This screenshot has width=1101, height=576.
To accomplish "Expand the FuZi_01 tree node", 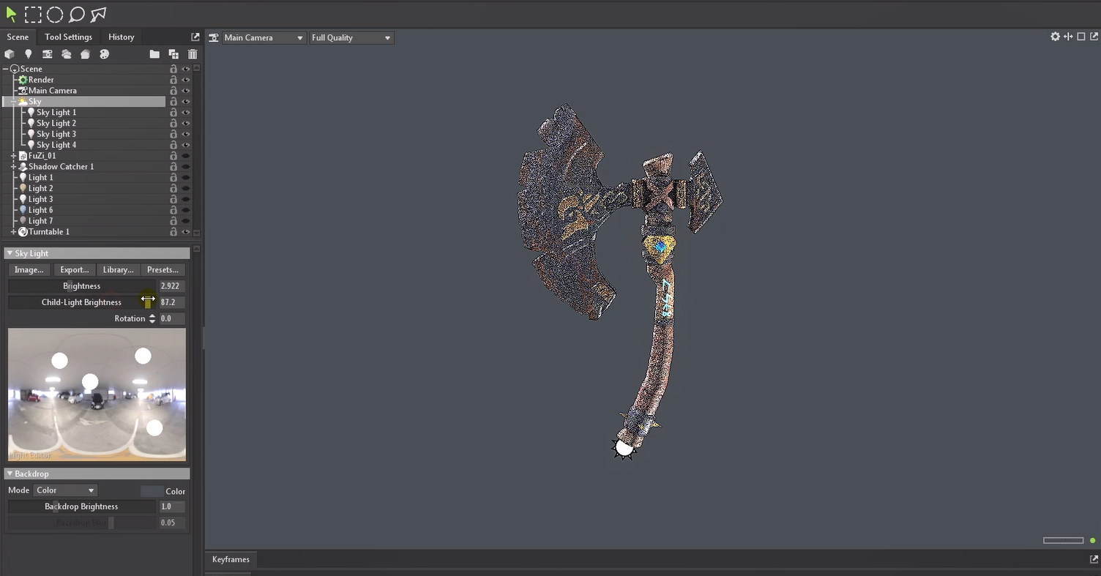I will pyautogui.click(x=14, y=156).
